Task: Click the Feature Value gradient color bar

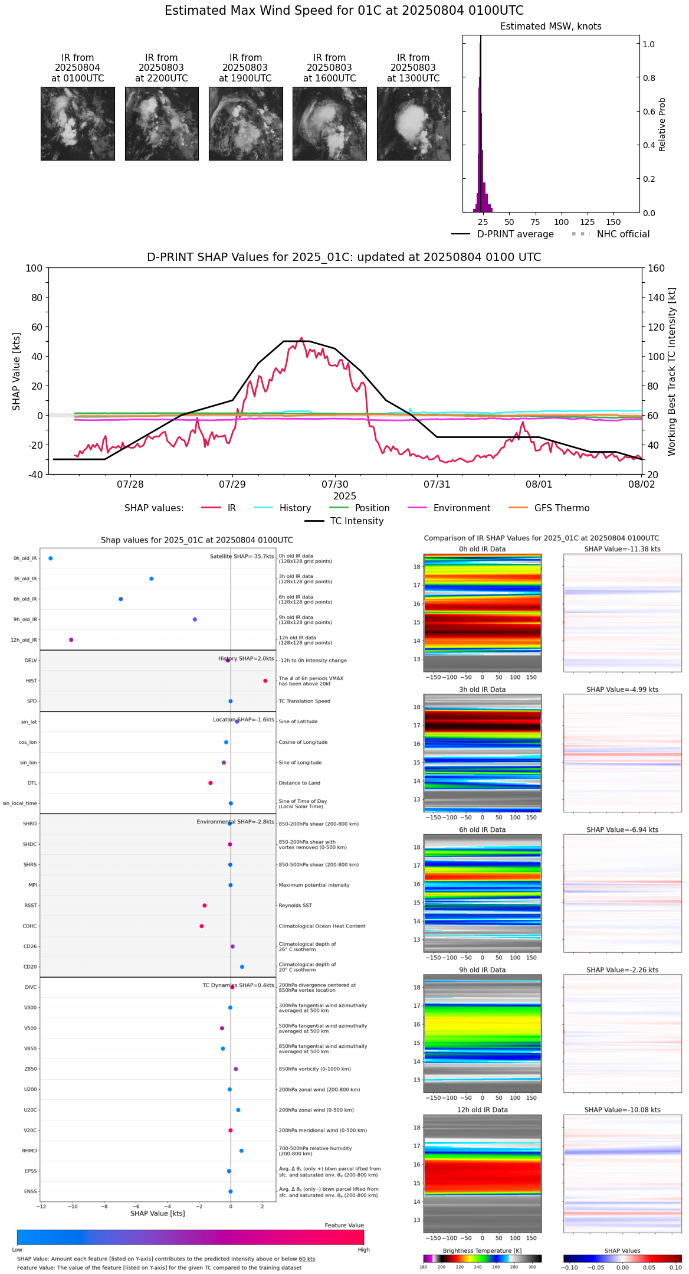Action: 190,1237
